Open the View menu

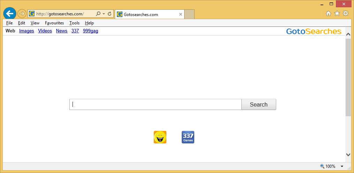click(35, 23)
